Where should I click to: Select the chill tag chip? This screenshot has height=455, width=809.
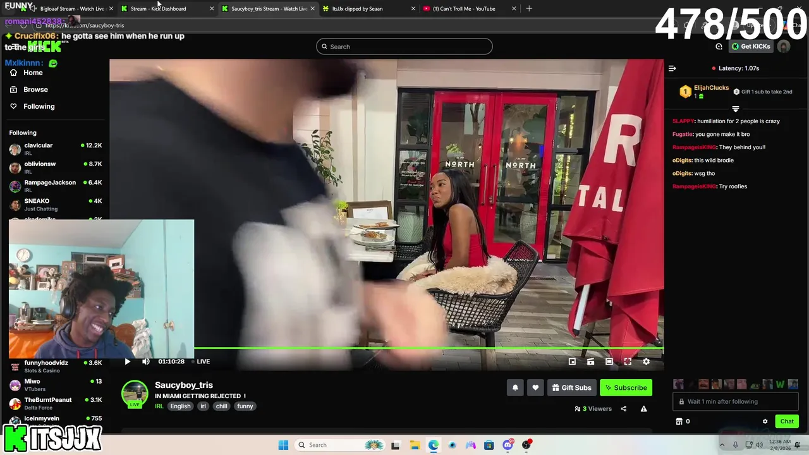(221, 406)
